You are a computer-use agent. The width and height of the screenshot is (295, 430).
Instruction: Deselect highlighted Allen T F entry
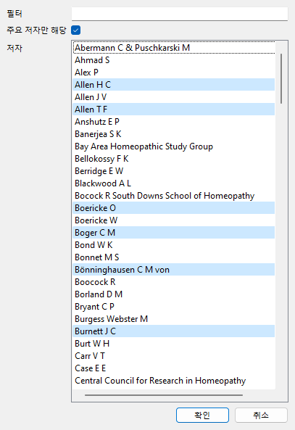click(174, 109)
